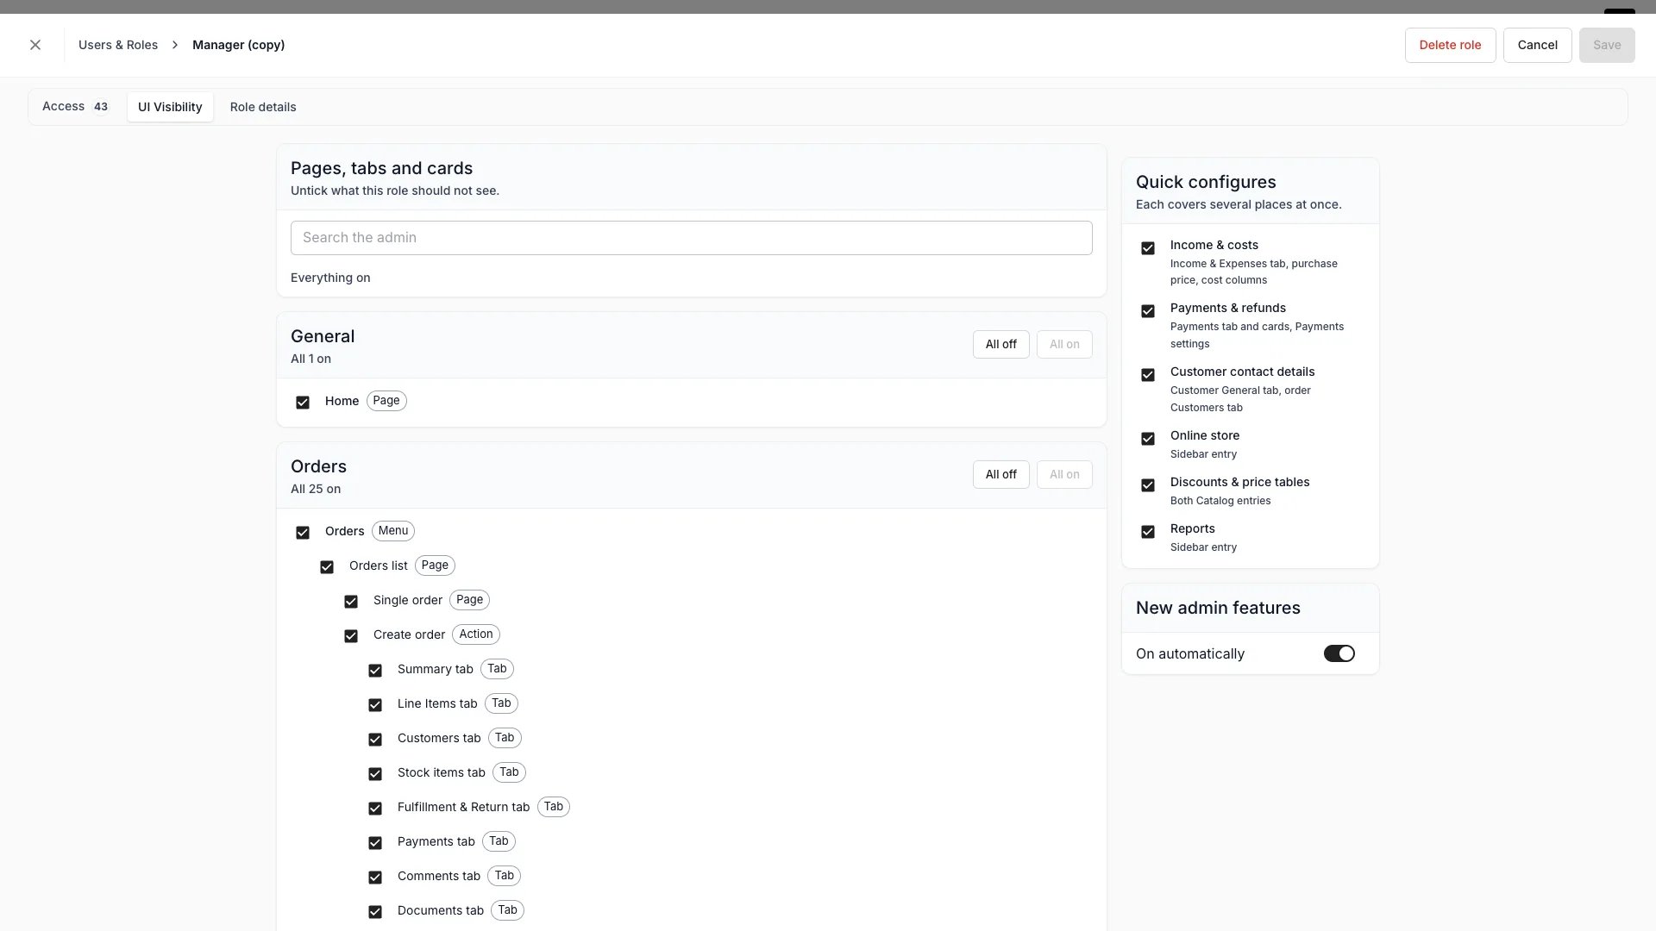The height and width of the screenshot is (931, 1656).
Task: Uncheck the Documents tab checkbox
Action: [x=375, y=912]
